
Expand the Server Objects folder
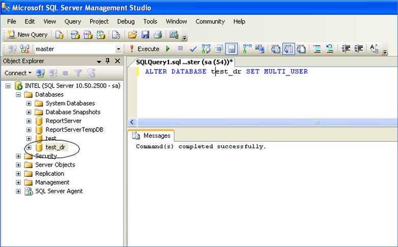pos(18,165)
